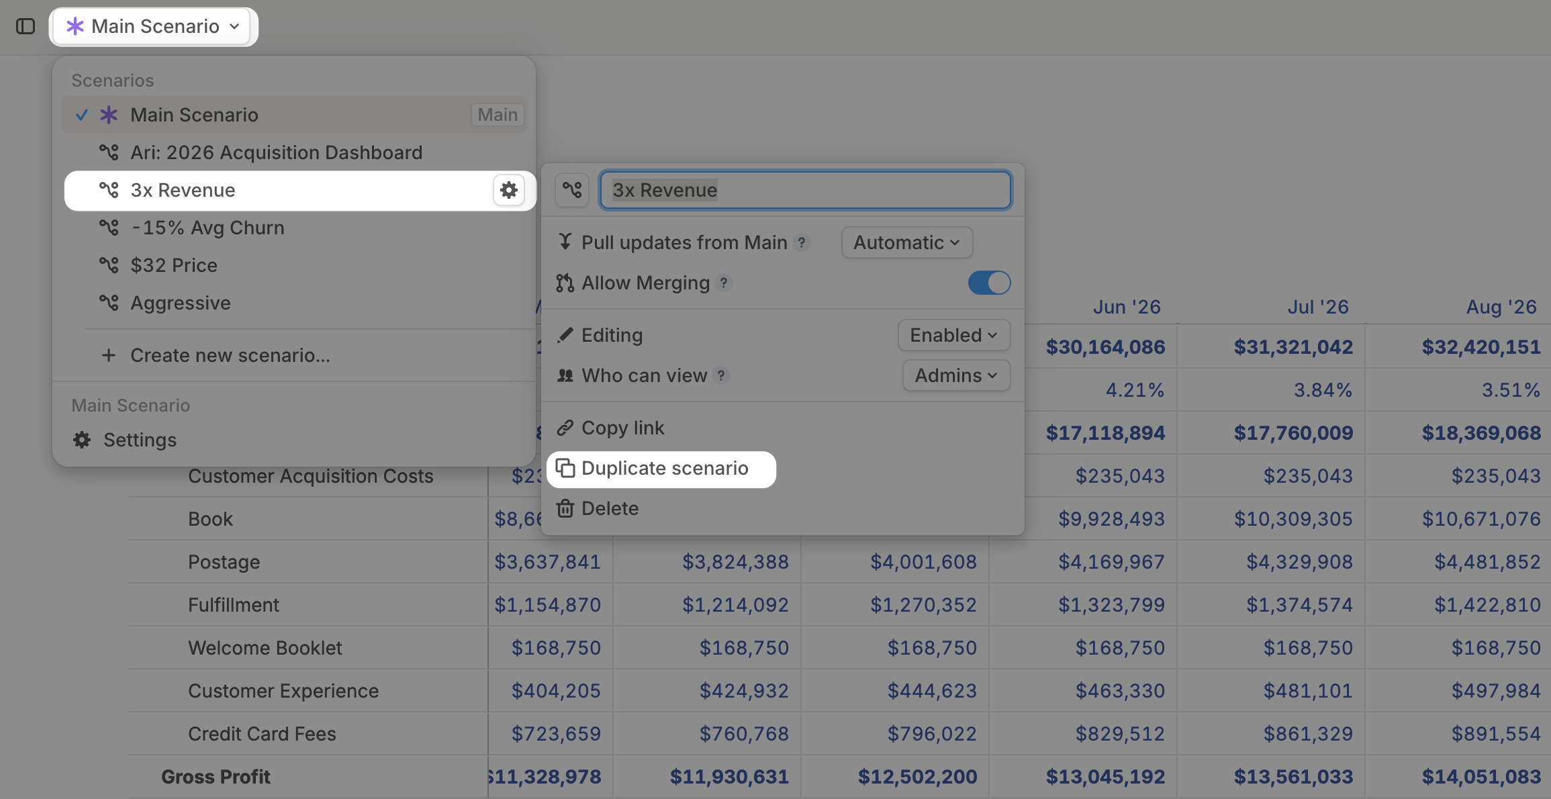Click scenario branch icon beside name field
1551x799 pixels.
(572, 190)
